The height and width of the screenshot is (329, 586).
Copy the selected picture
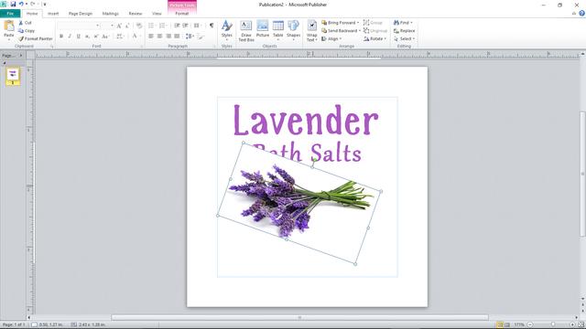27,30
